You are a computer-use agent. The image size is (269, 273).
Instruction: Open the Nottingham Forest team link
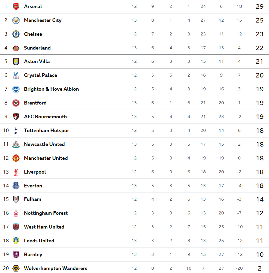pyautogui.click(x=46, y=213)
